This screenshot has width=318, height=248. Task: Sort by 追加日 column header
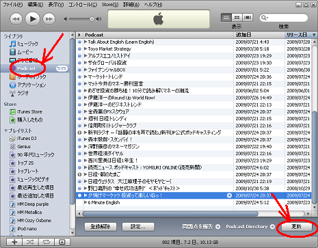click(259, 35)
